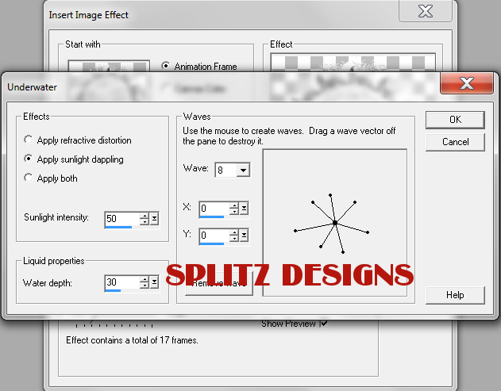Viewport: 501px width, 391px height.
Task: Close the Insert Image Effect window
Action: point(426,11)
